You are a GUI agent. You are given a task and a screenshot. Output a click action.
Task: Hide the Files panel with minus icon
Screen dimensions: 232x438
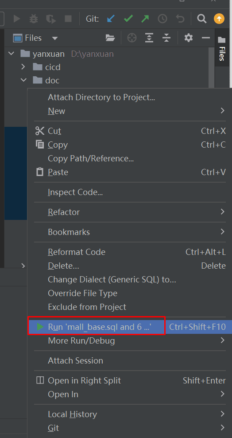point(206,38)
